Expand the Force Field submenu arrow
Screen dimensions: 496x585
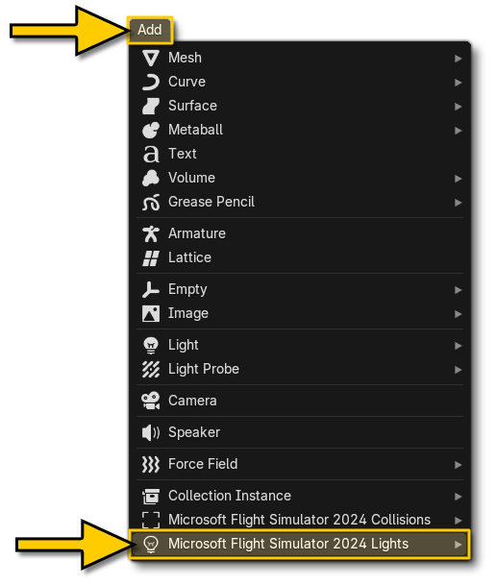[458, 465]
